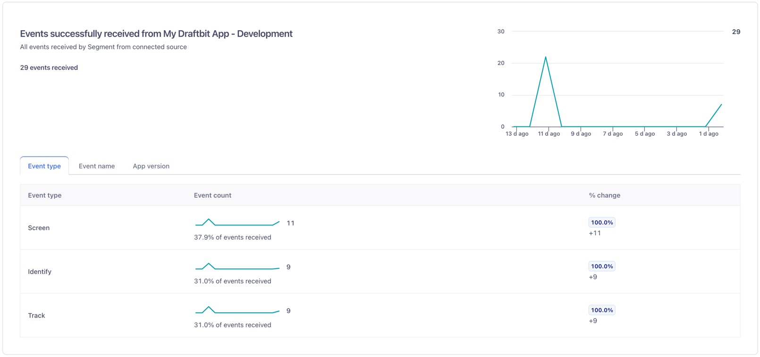760x357 pixels.
Task: Select the App version tab
Action: [151, 166]
